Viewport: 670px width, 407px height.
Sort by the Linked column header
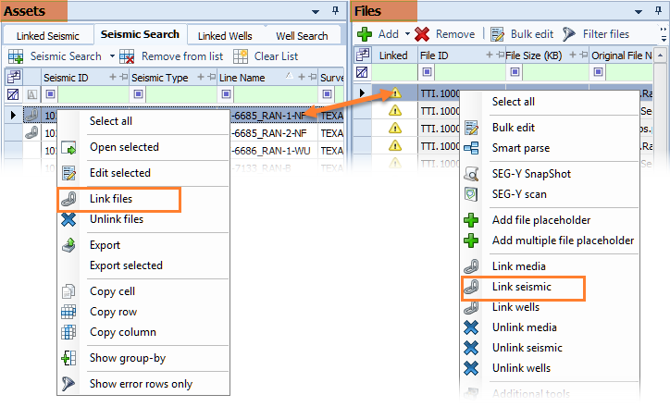click(393, 55)
